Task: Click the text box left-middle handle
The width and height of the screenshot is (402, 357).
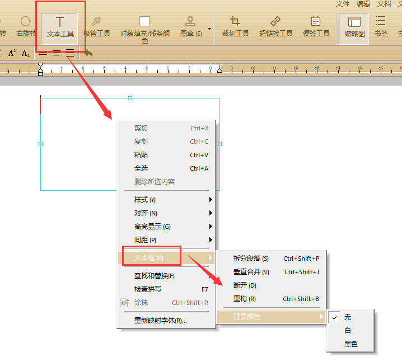Action: (x=40, y=144)
